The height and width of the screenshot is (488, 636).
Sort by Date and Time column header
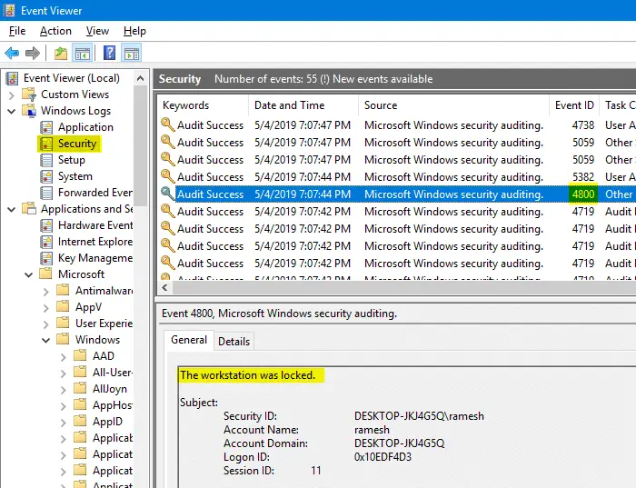tap(303, 105)
